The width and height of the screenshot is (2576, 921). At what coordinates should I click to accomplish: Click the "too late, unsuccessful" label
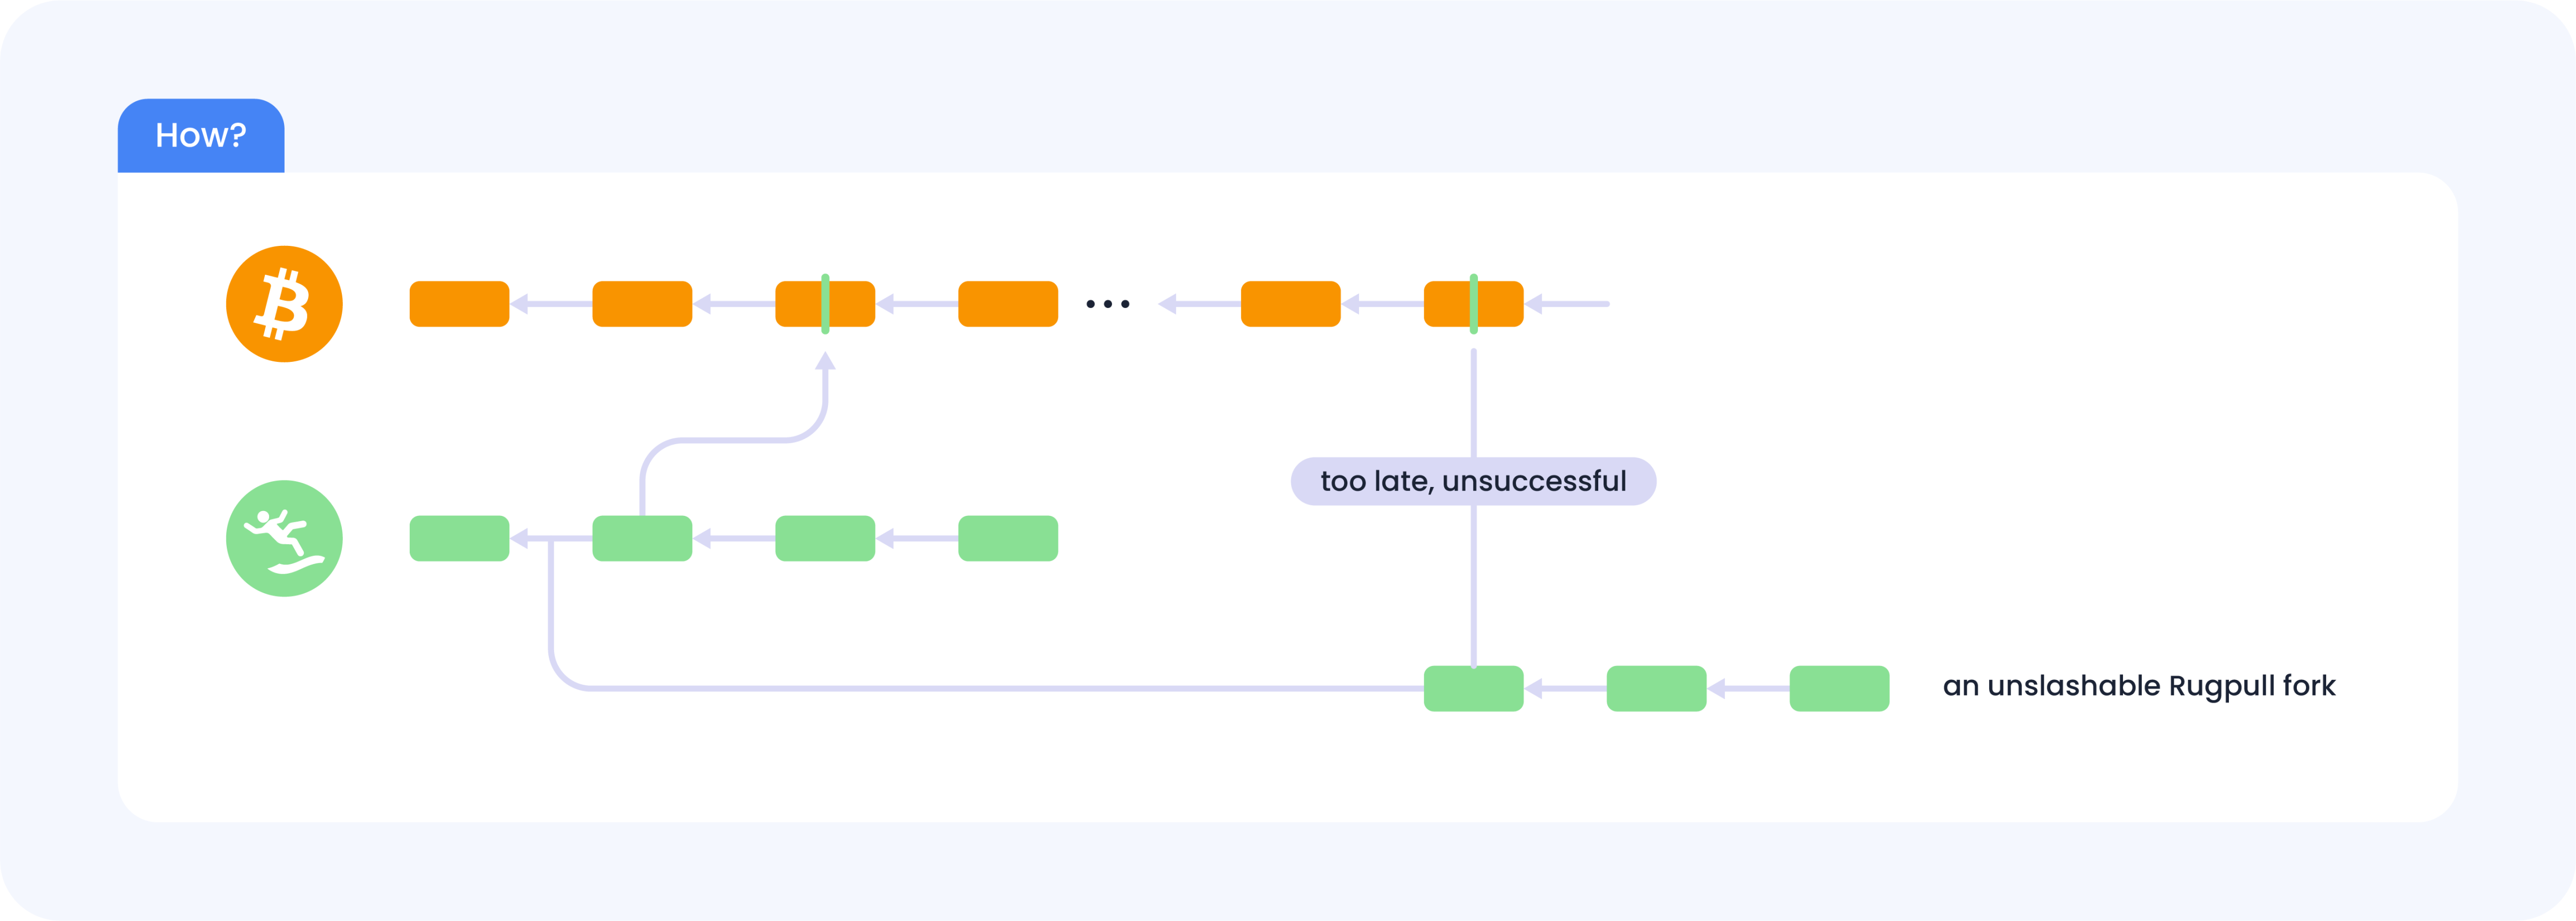pyautogui.click(x=1473, y=482)
